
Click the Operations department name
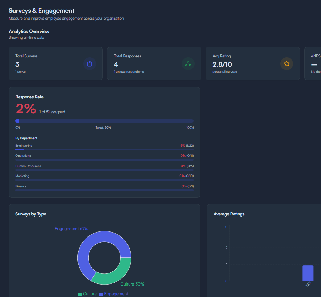pos(23,156)
